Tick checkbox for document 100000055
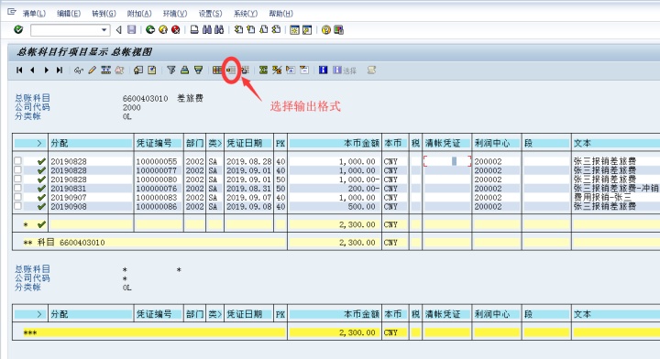This screenshot has height=359, width=660. pyautogui.click(x=17, y=160)
